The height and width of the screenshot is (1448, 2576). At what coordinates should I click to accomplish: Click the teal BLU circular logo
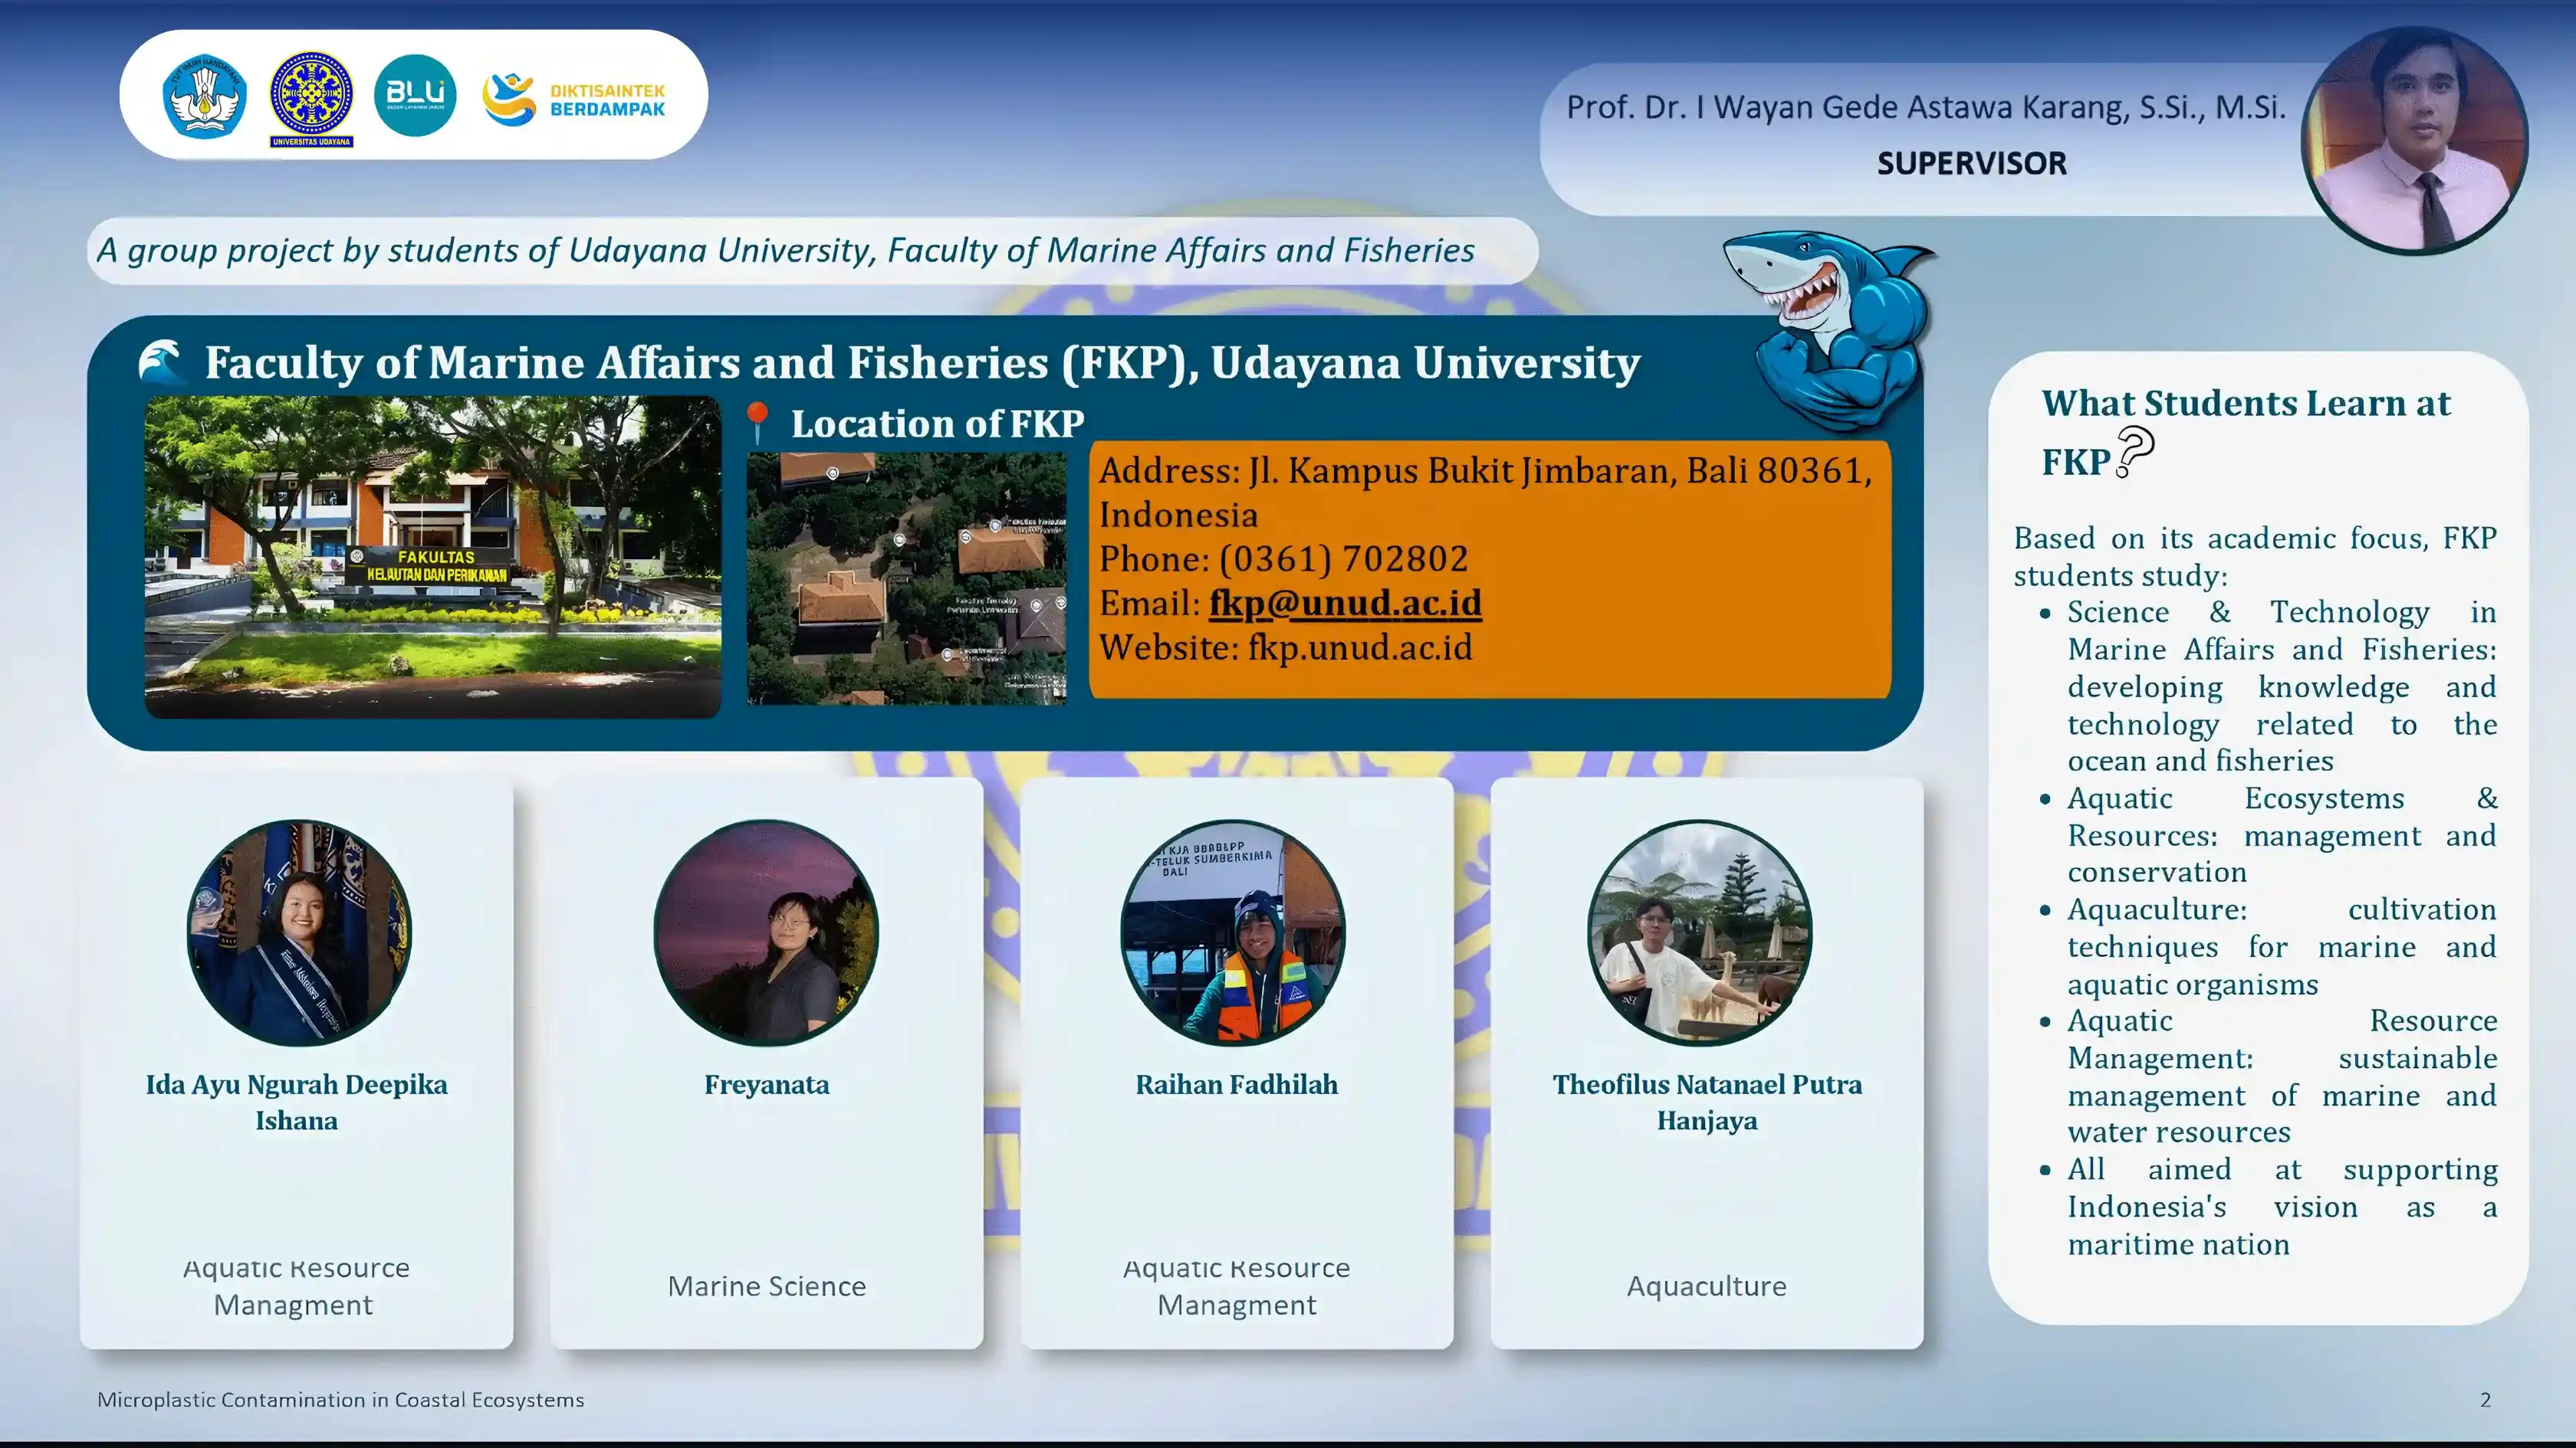pos(415,96)
